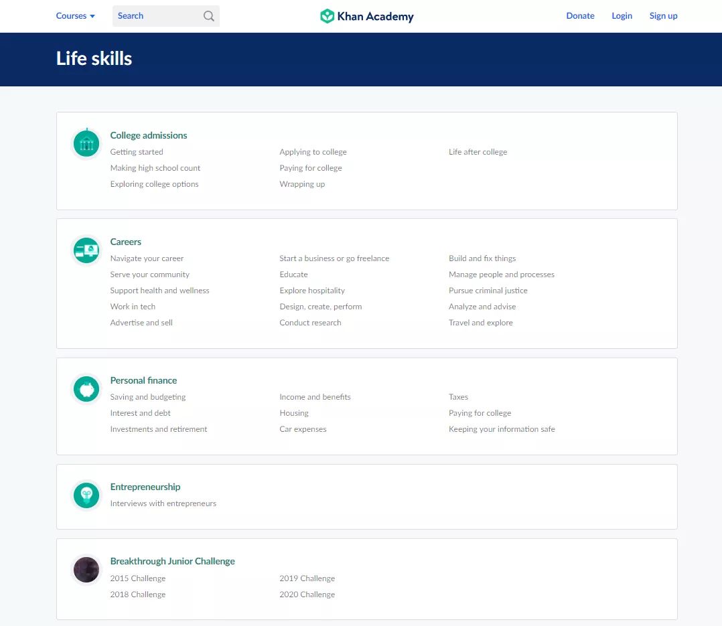Open Interest and debt
This screenshot has width=722, height=626.
tap(141, 413)
